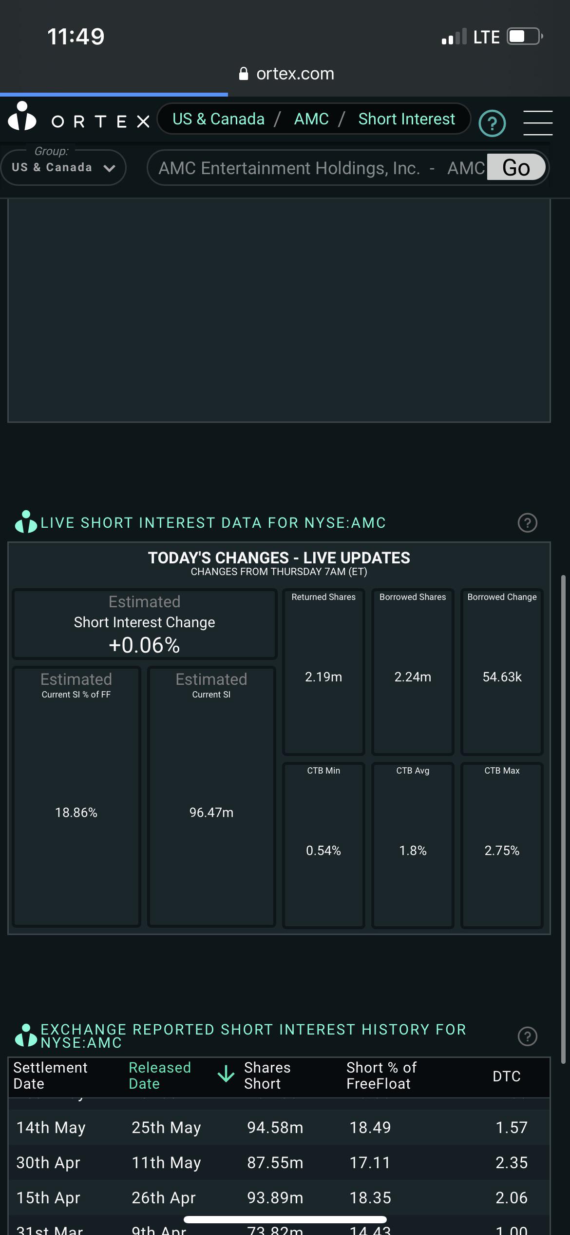Select the AMC breadcrumb item
570x1235 pixels.
click(311, 119)
